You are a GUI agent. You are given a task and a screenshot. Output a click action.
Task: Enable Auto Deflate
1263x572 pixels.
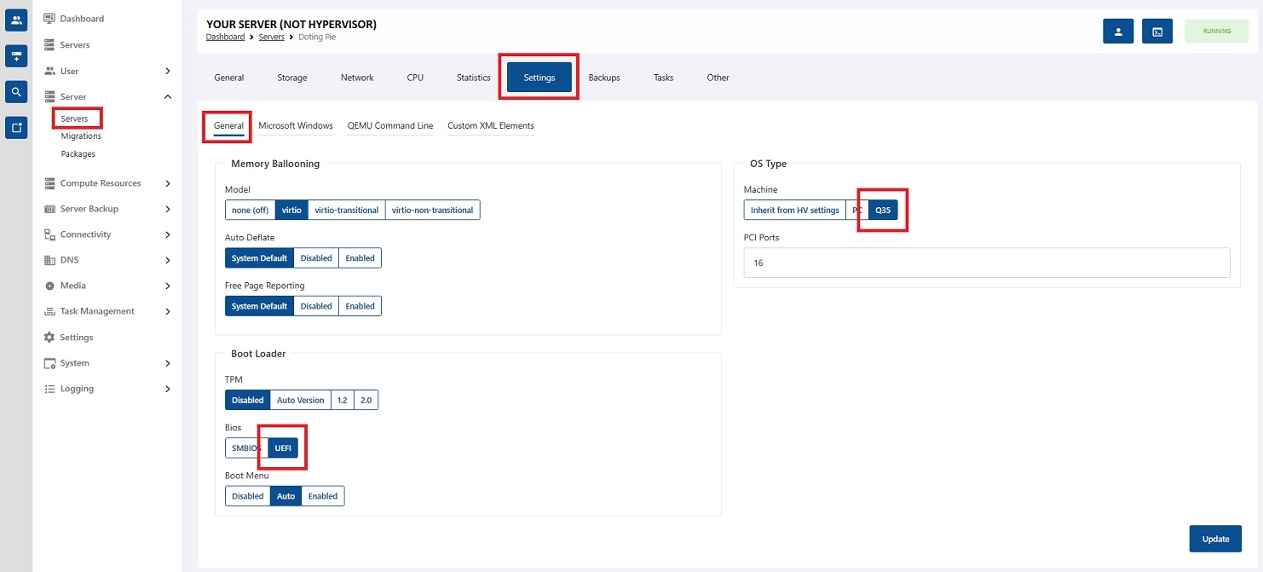(x=360, y=257)
